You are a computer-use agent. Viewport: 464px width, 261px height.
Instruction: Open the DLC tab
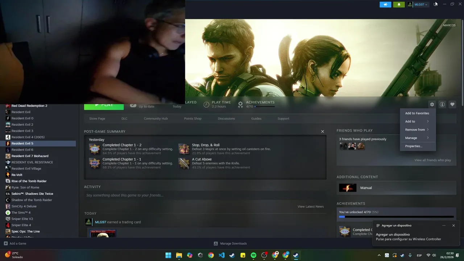point(124,119)
